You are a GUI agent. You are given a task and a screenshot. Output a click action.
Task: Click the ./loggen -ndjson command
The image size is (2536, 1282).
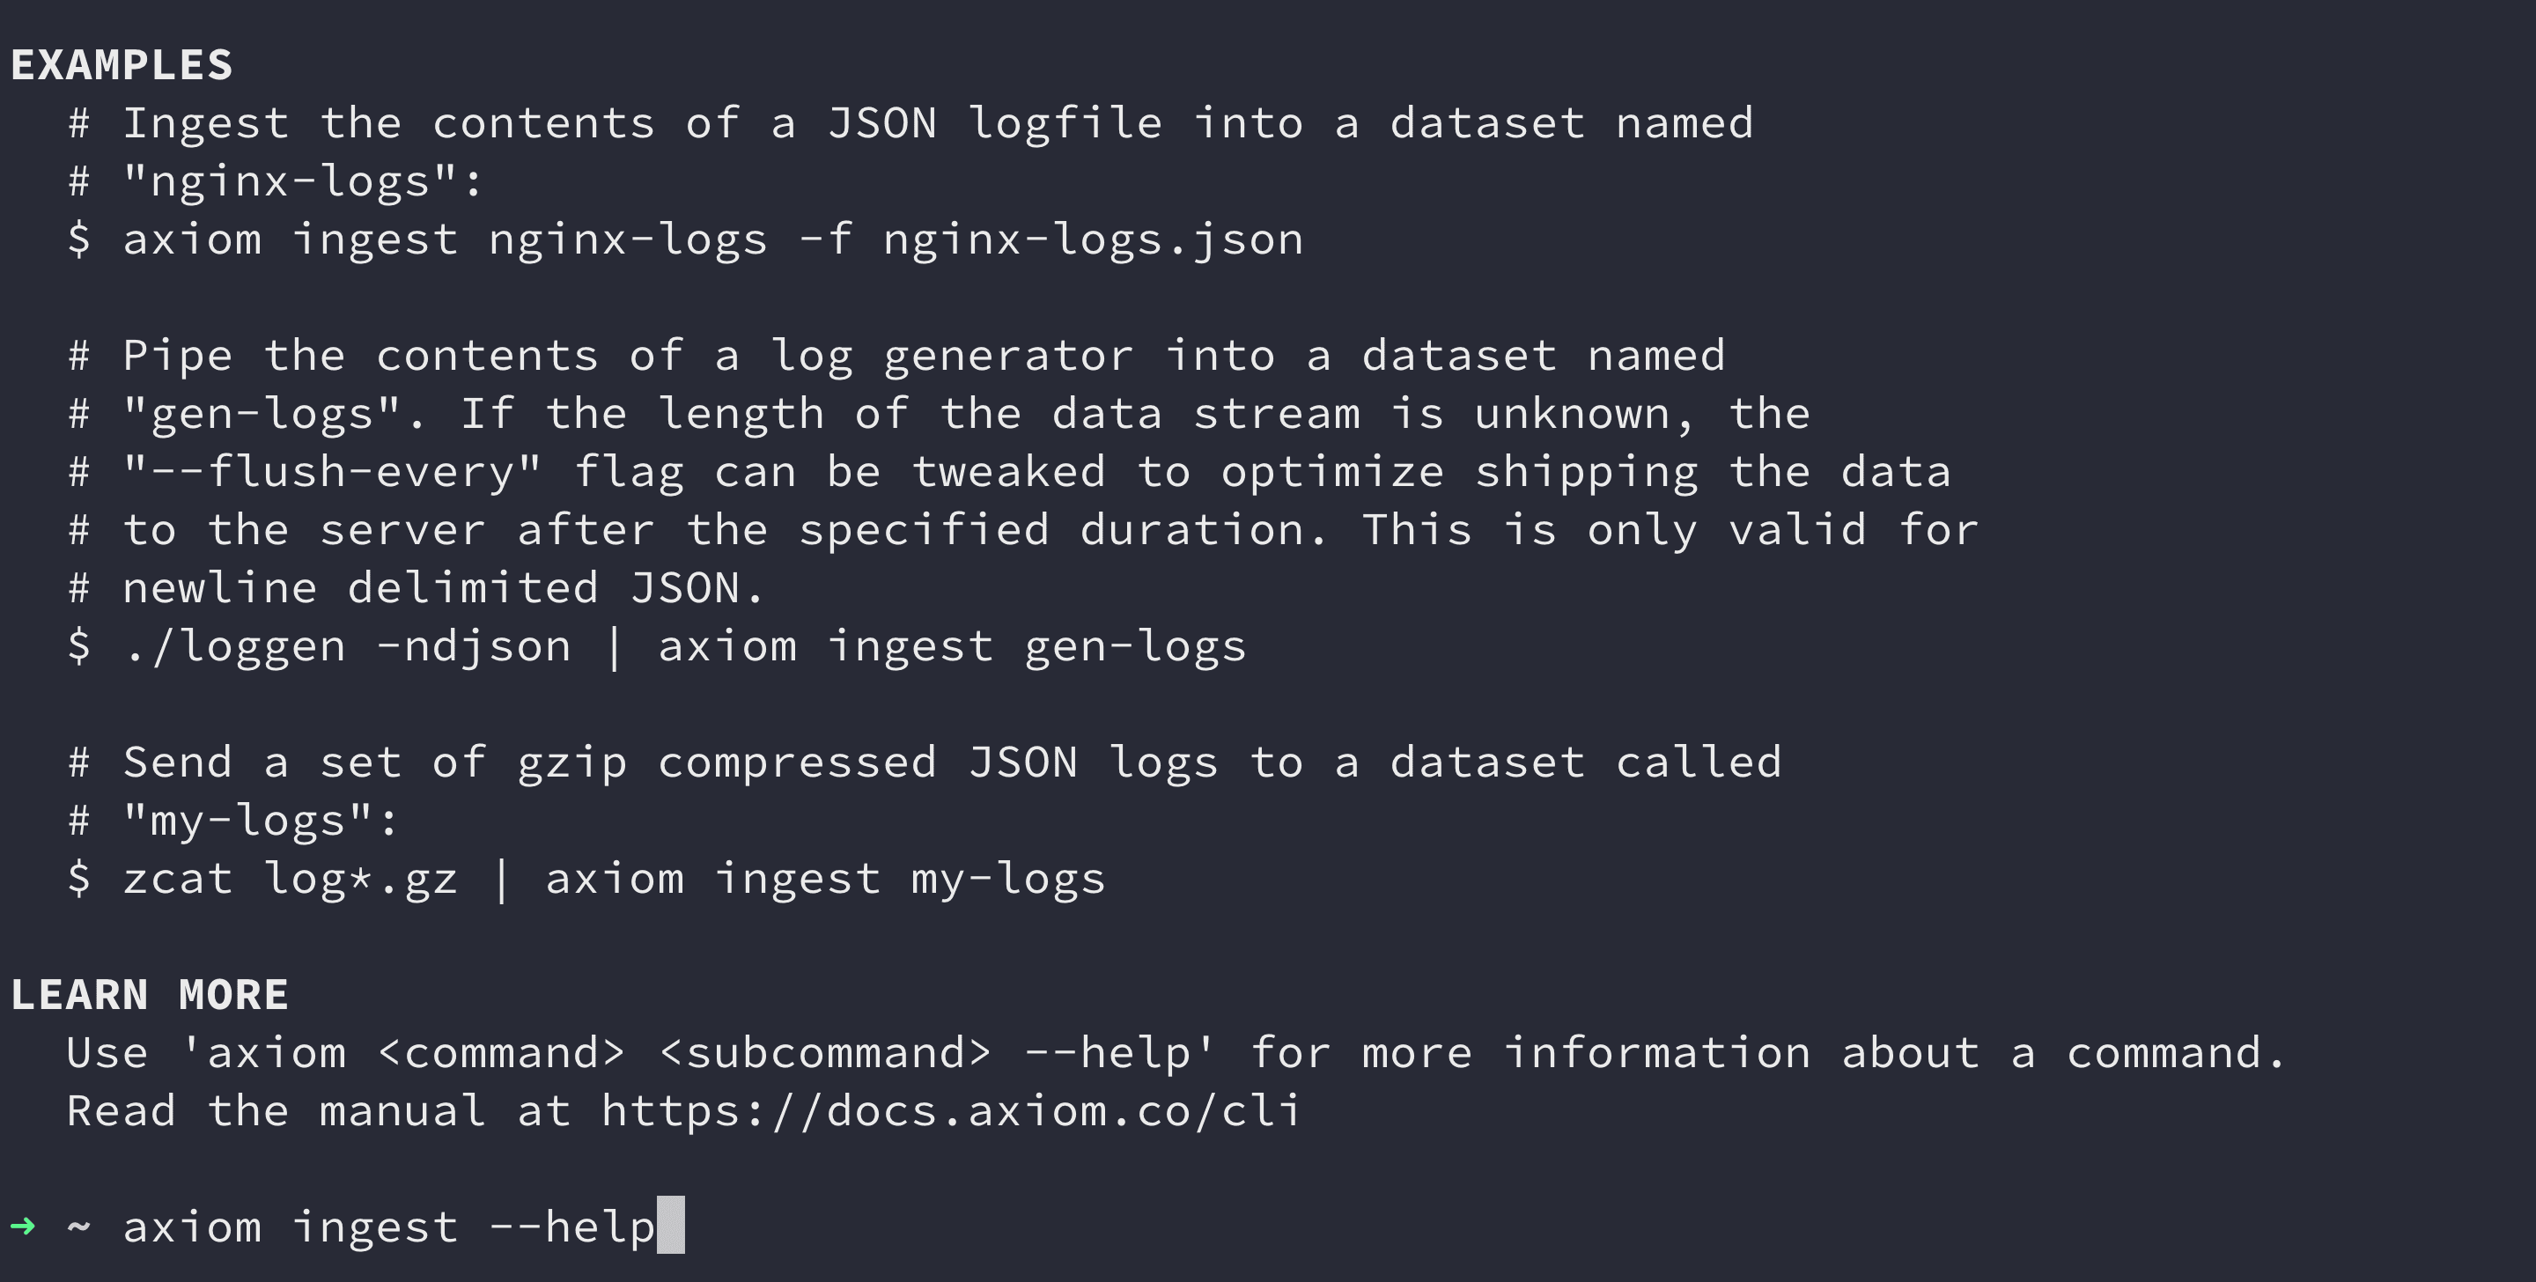point(348,646)
